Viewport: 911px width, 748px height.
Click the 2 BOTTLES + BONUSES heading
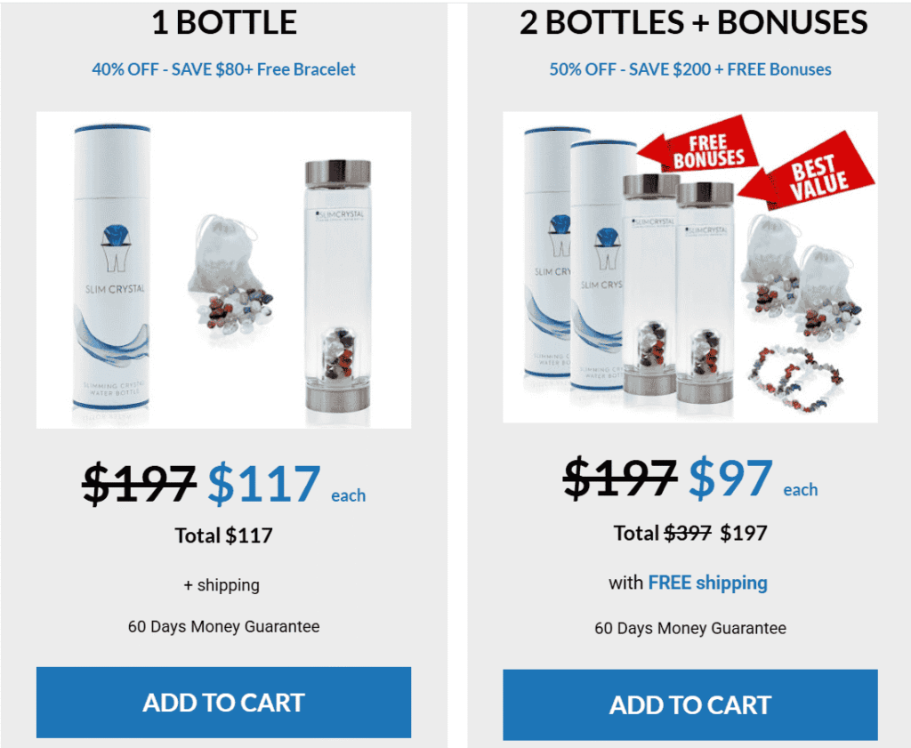coord(693,22)
